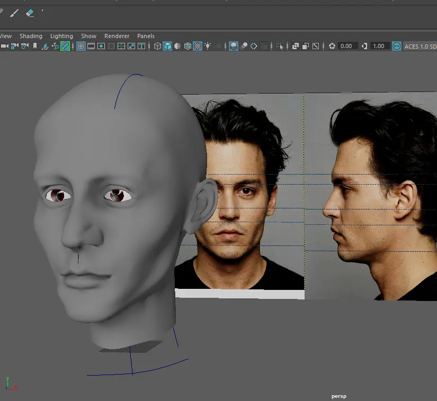Click the gamma value field showing 1.00
The height and width of the screenshot is (401, 437).
point(379,47)
